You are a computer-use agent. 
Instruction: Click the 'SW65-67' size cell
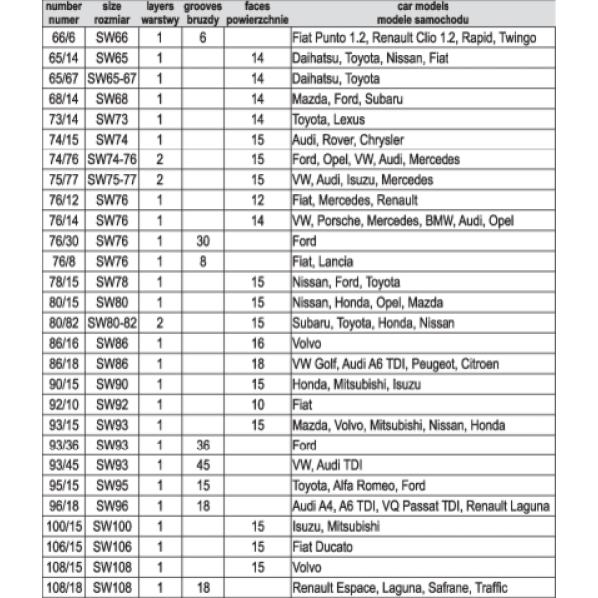[112, 78]
